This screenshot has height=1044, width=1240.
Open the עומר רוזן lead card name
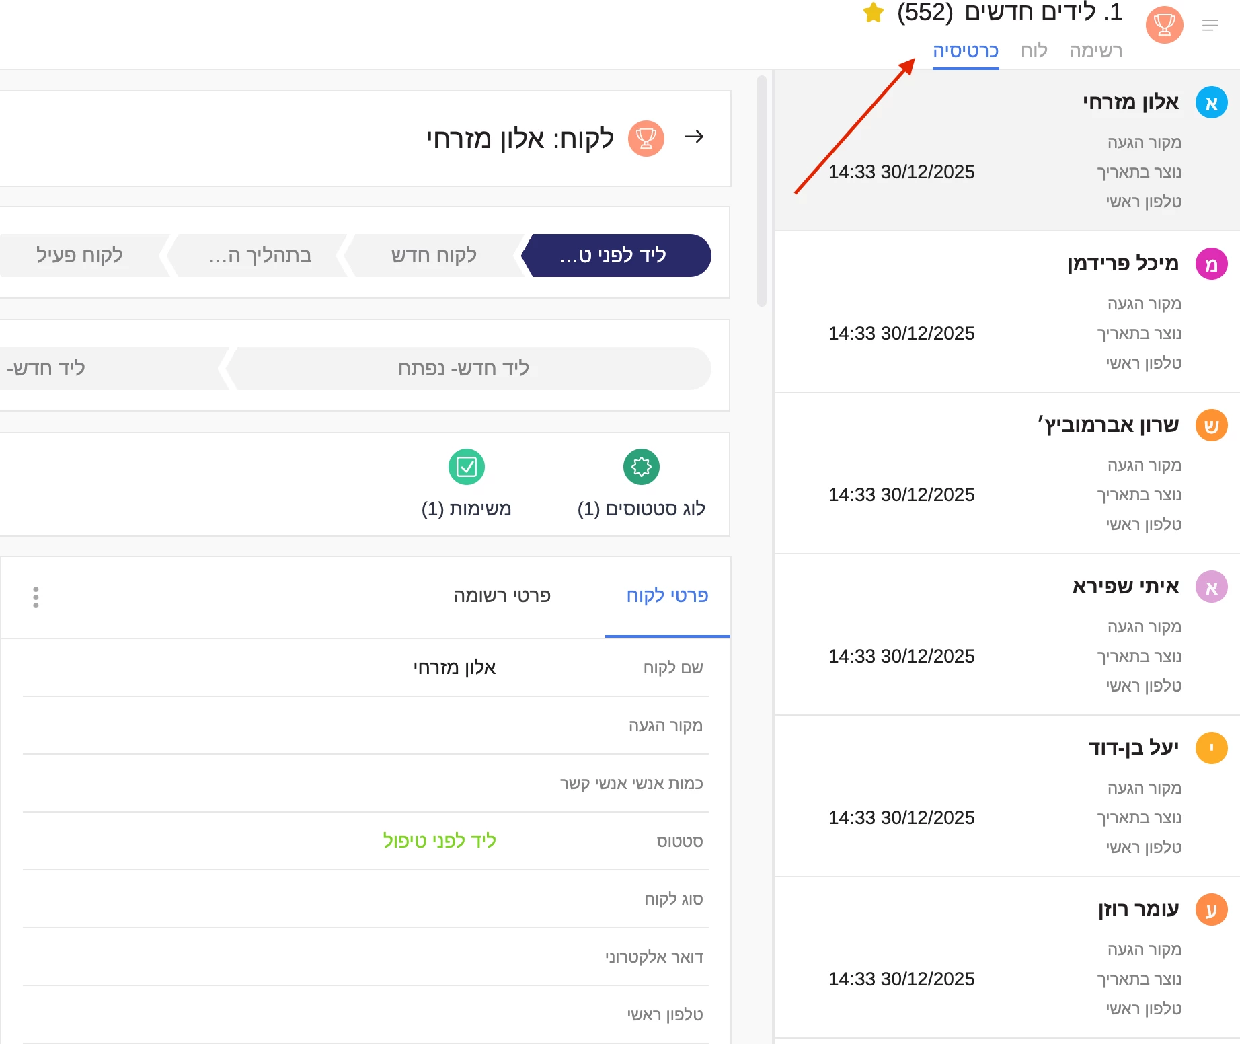tap(1138, 909)
